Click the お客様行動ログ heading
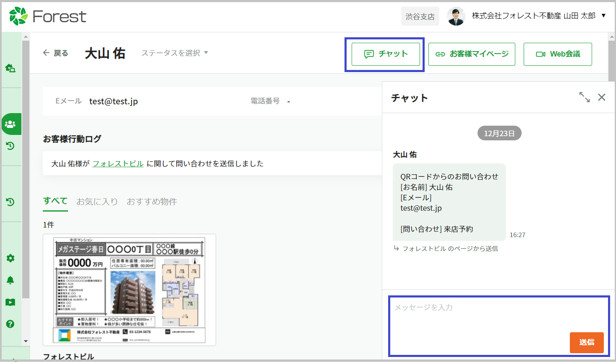Screen dimensions: 616x362 (x=72, y=139)
